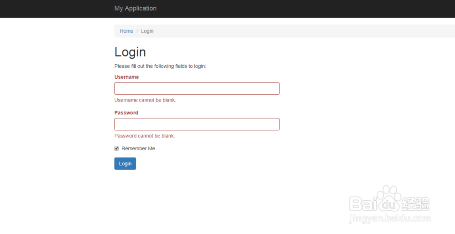The height and width of the screenshot is (234, 455).
Task: Click the My Application brand link
Action: point(135,8)
